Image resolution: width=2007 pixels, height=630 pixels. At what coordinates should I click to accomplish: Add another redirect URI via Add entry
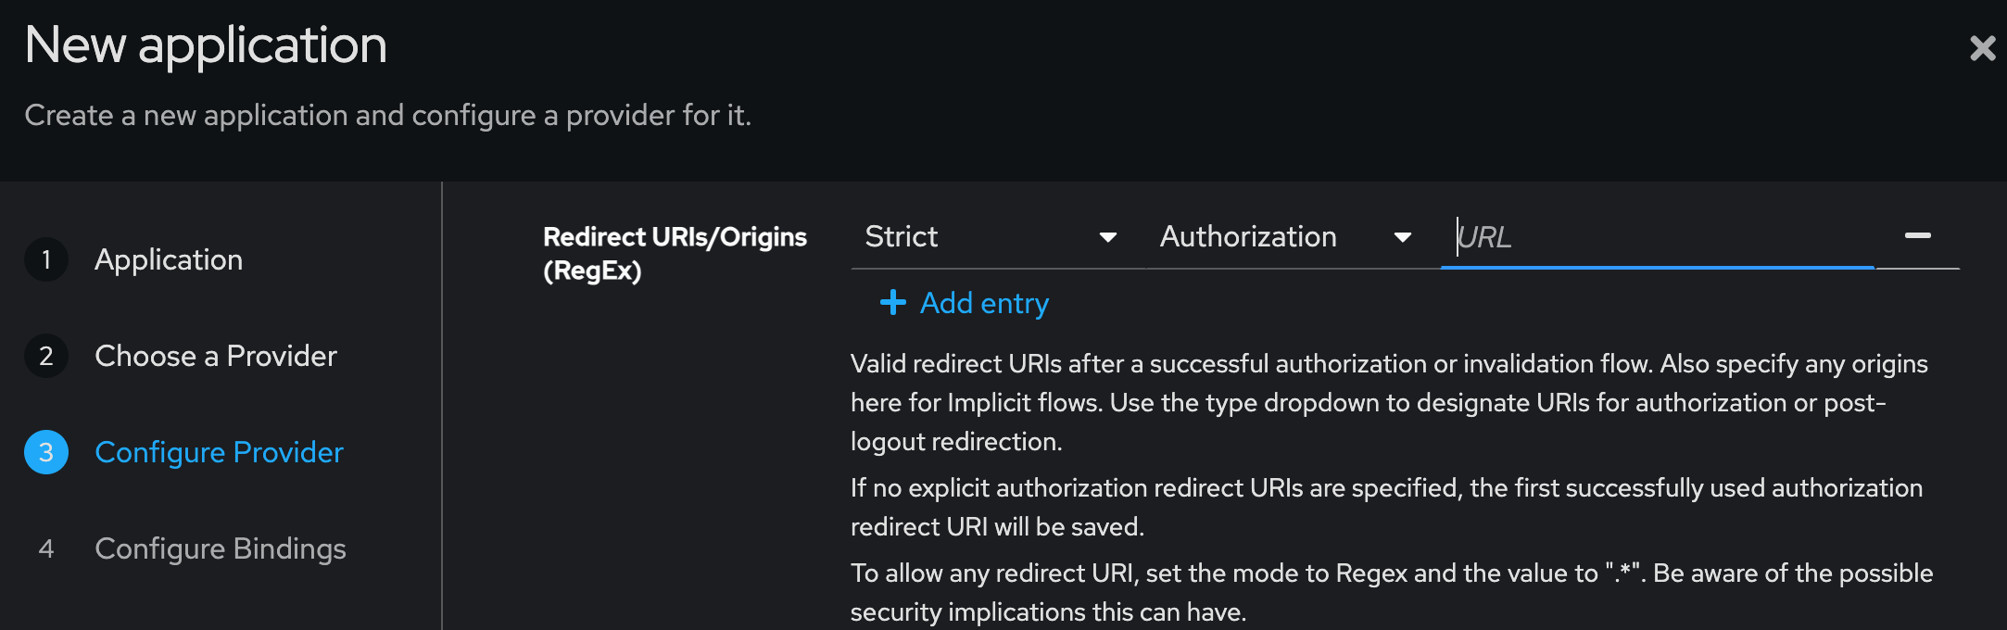(x=965, y=303)
